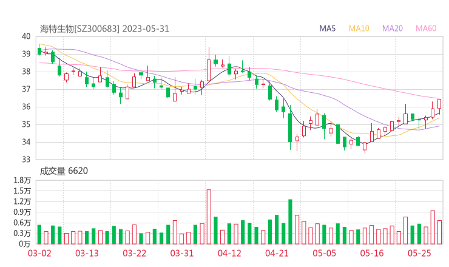Select the tallest red volume bar above 1.5万
This screenshot has width=449, height=267.
[x=209, y=217]
